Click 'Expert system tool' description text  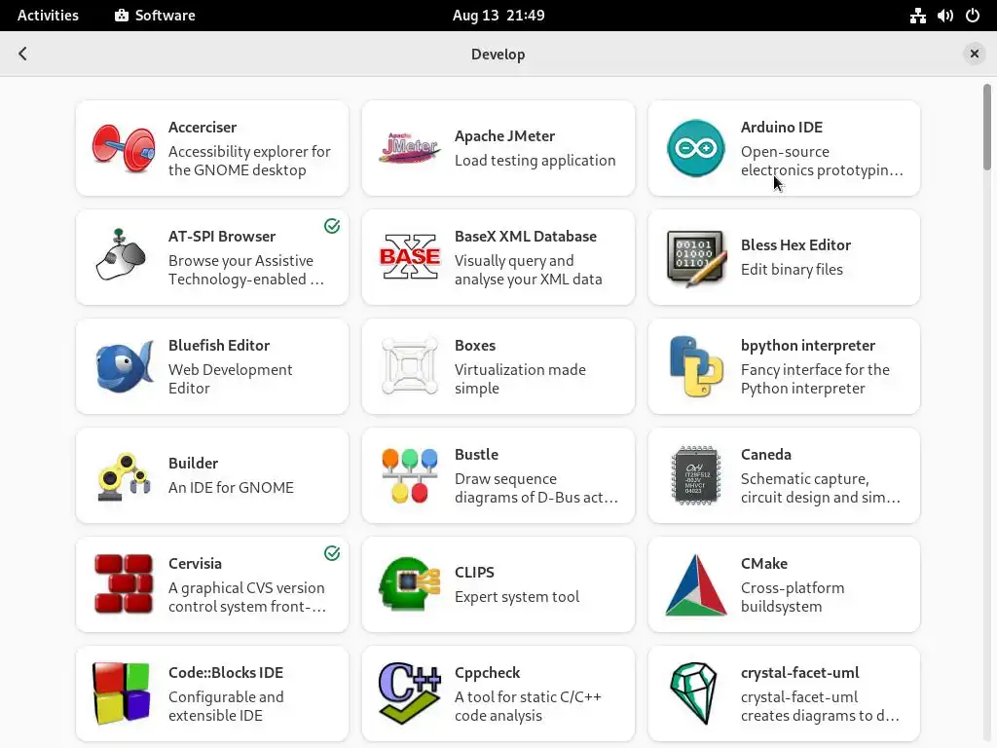coord(517,597)
